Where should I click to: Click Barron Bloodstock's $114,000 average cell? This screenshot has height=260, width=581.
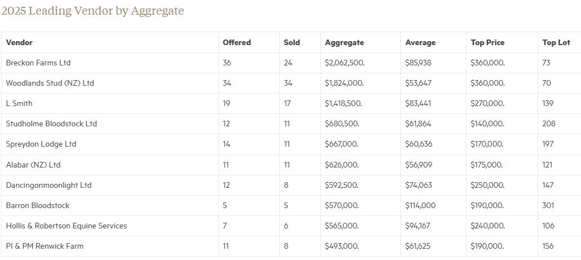pyautogui.click(x=420, y=205)
